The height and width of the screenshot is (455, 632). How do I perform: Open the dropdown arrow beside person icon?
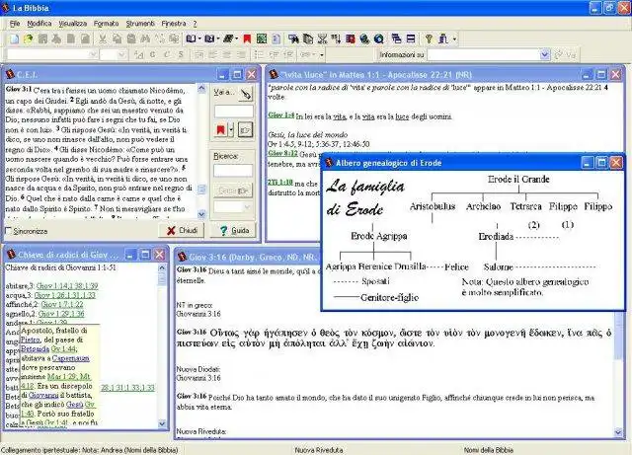(x=454, y=38)
